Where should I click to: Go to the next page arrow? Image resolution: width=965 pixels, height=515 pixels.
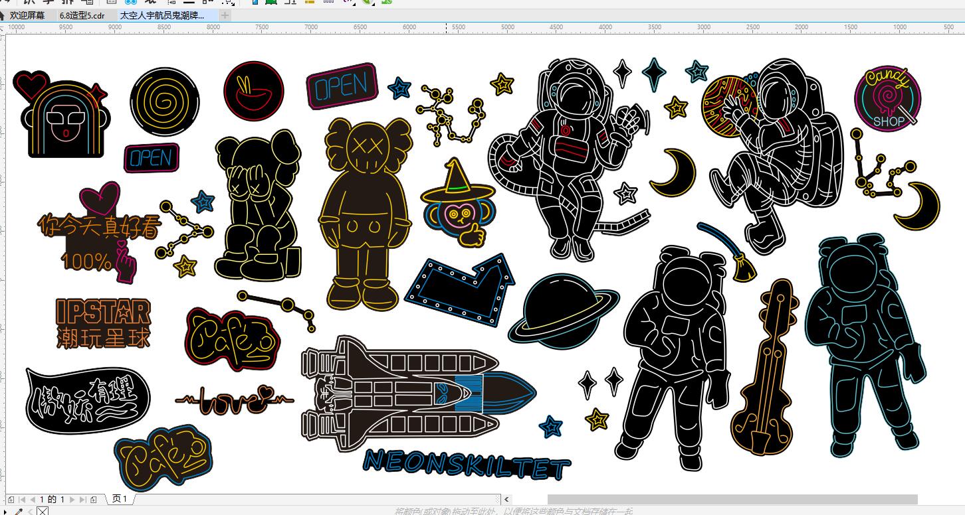[72, 499]
